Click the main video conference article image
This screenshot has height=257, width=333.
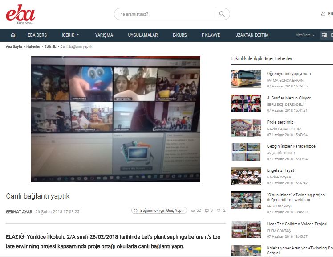pos(116,119)
